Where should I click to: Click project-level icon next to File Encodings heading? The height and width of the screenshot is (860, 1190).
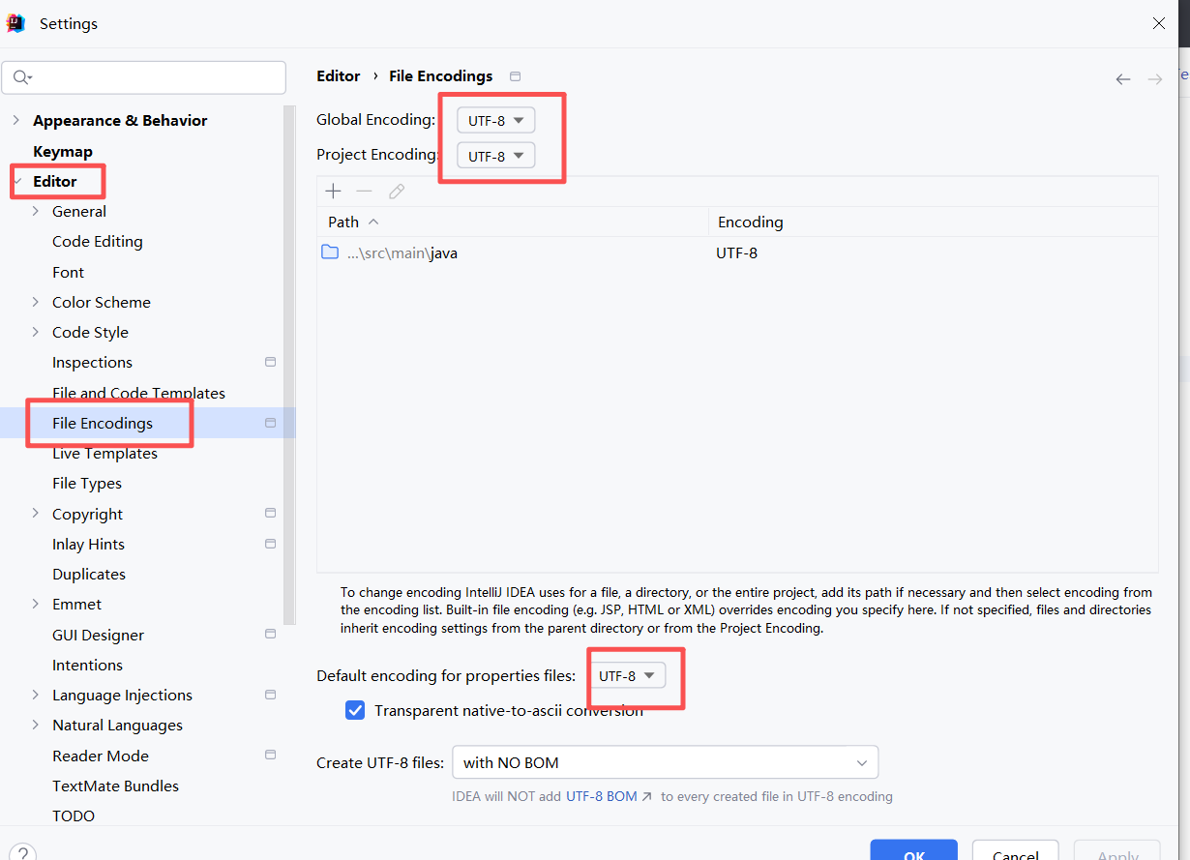pyautogui.click(x=516, y=76)
